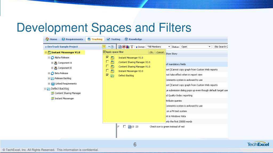273x153 pixels.
Task: Click the row handle icon on the Check icon row
Action: [118, 127]
